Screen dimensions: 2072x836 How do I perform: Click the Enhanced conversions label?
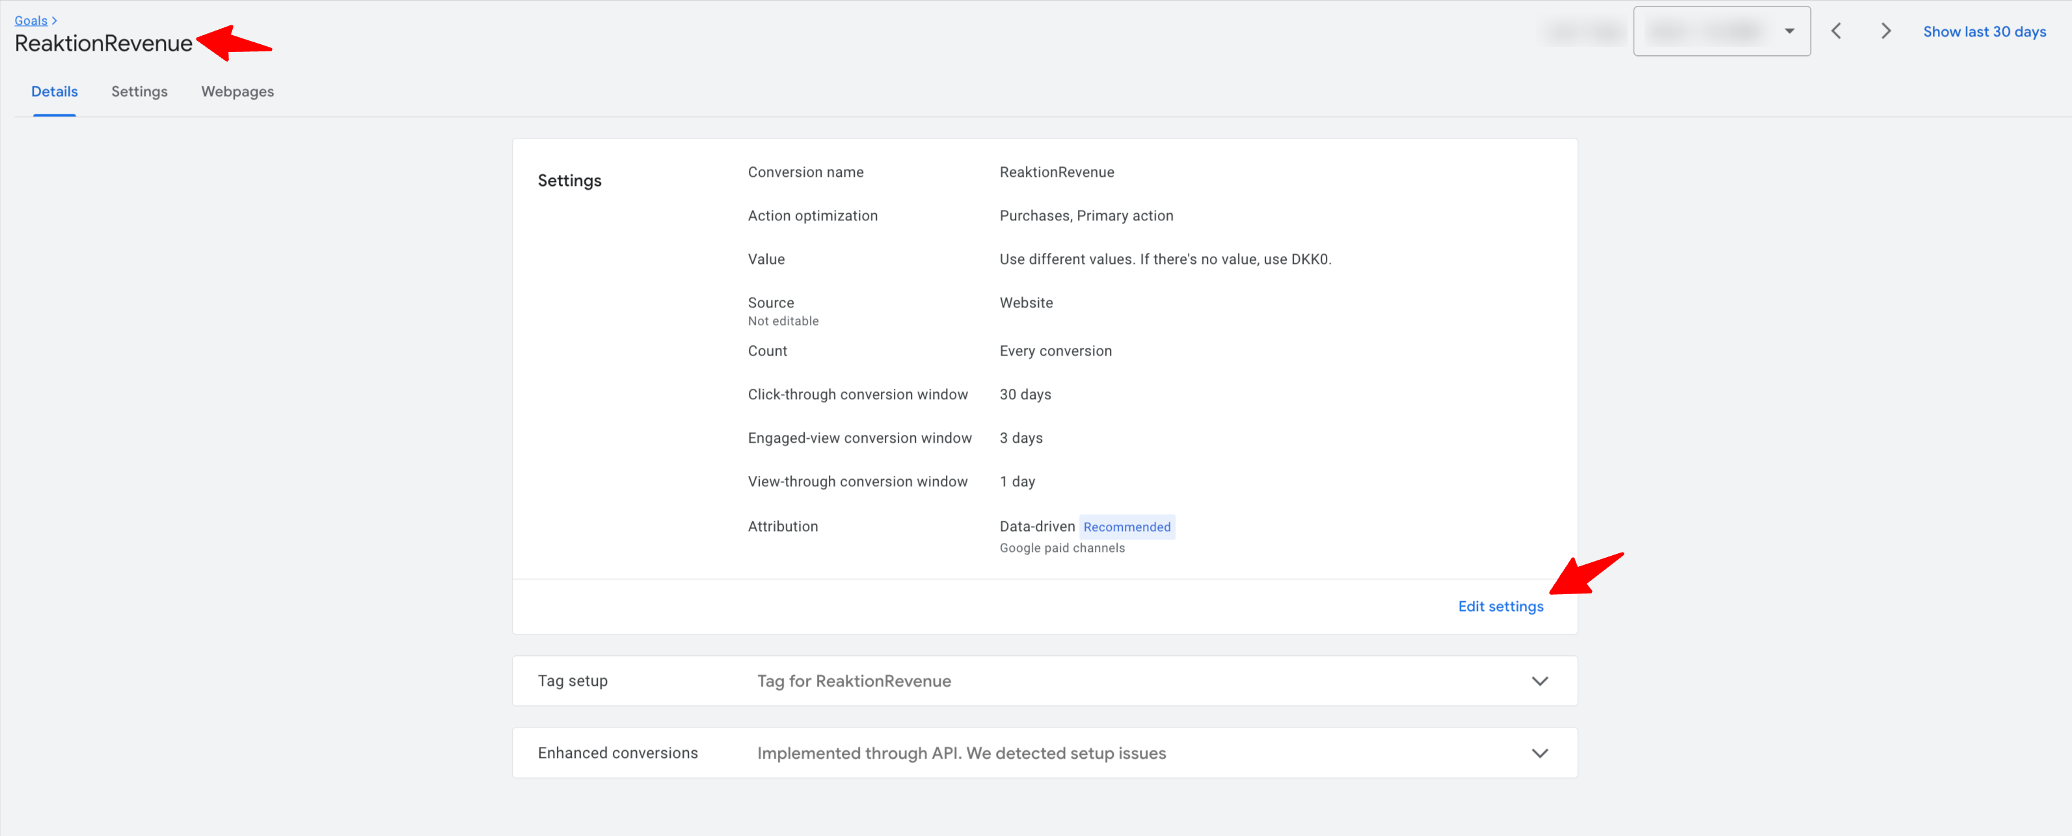(x=618, y=753)
